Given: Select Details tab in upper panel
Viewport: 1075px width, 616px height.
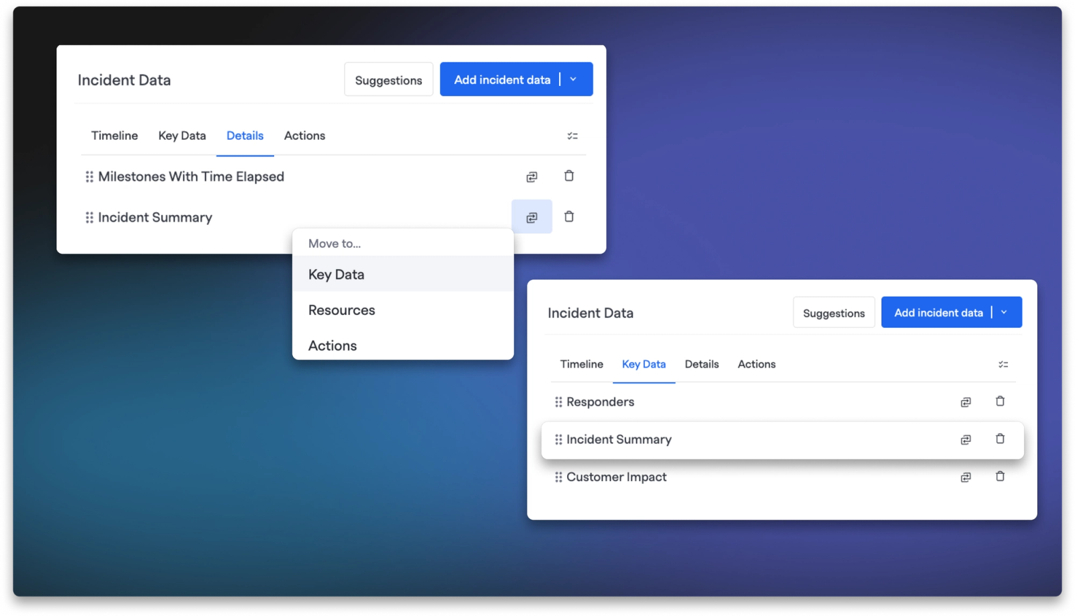Looking at the screenshot, I should (245, 136).
